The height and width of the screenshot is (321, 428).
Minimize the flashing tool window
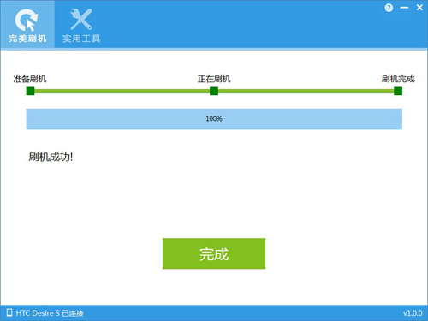(x=404, y=8)
